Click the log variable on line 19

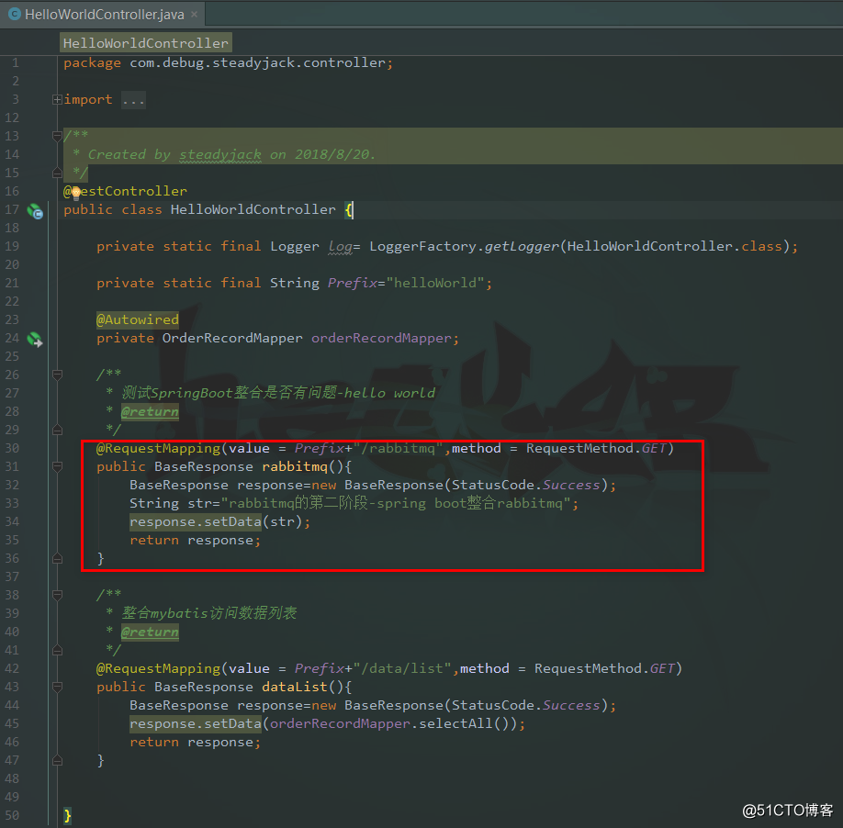click(x=341, y=247)
